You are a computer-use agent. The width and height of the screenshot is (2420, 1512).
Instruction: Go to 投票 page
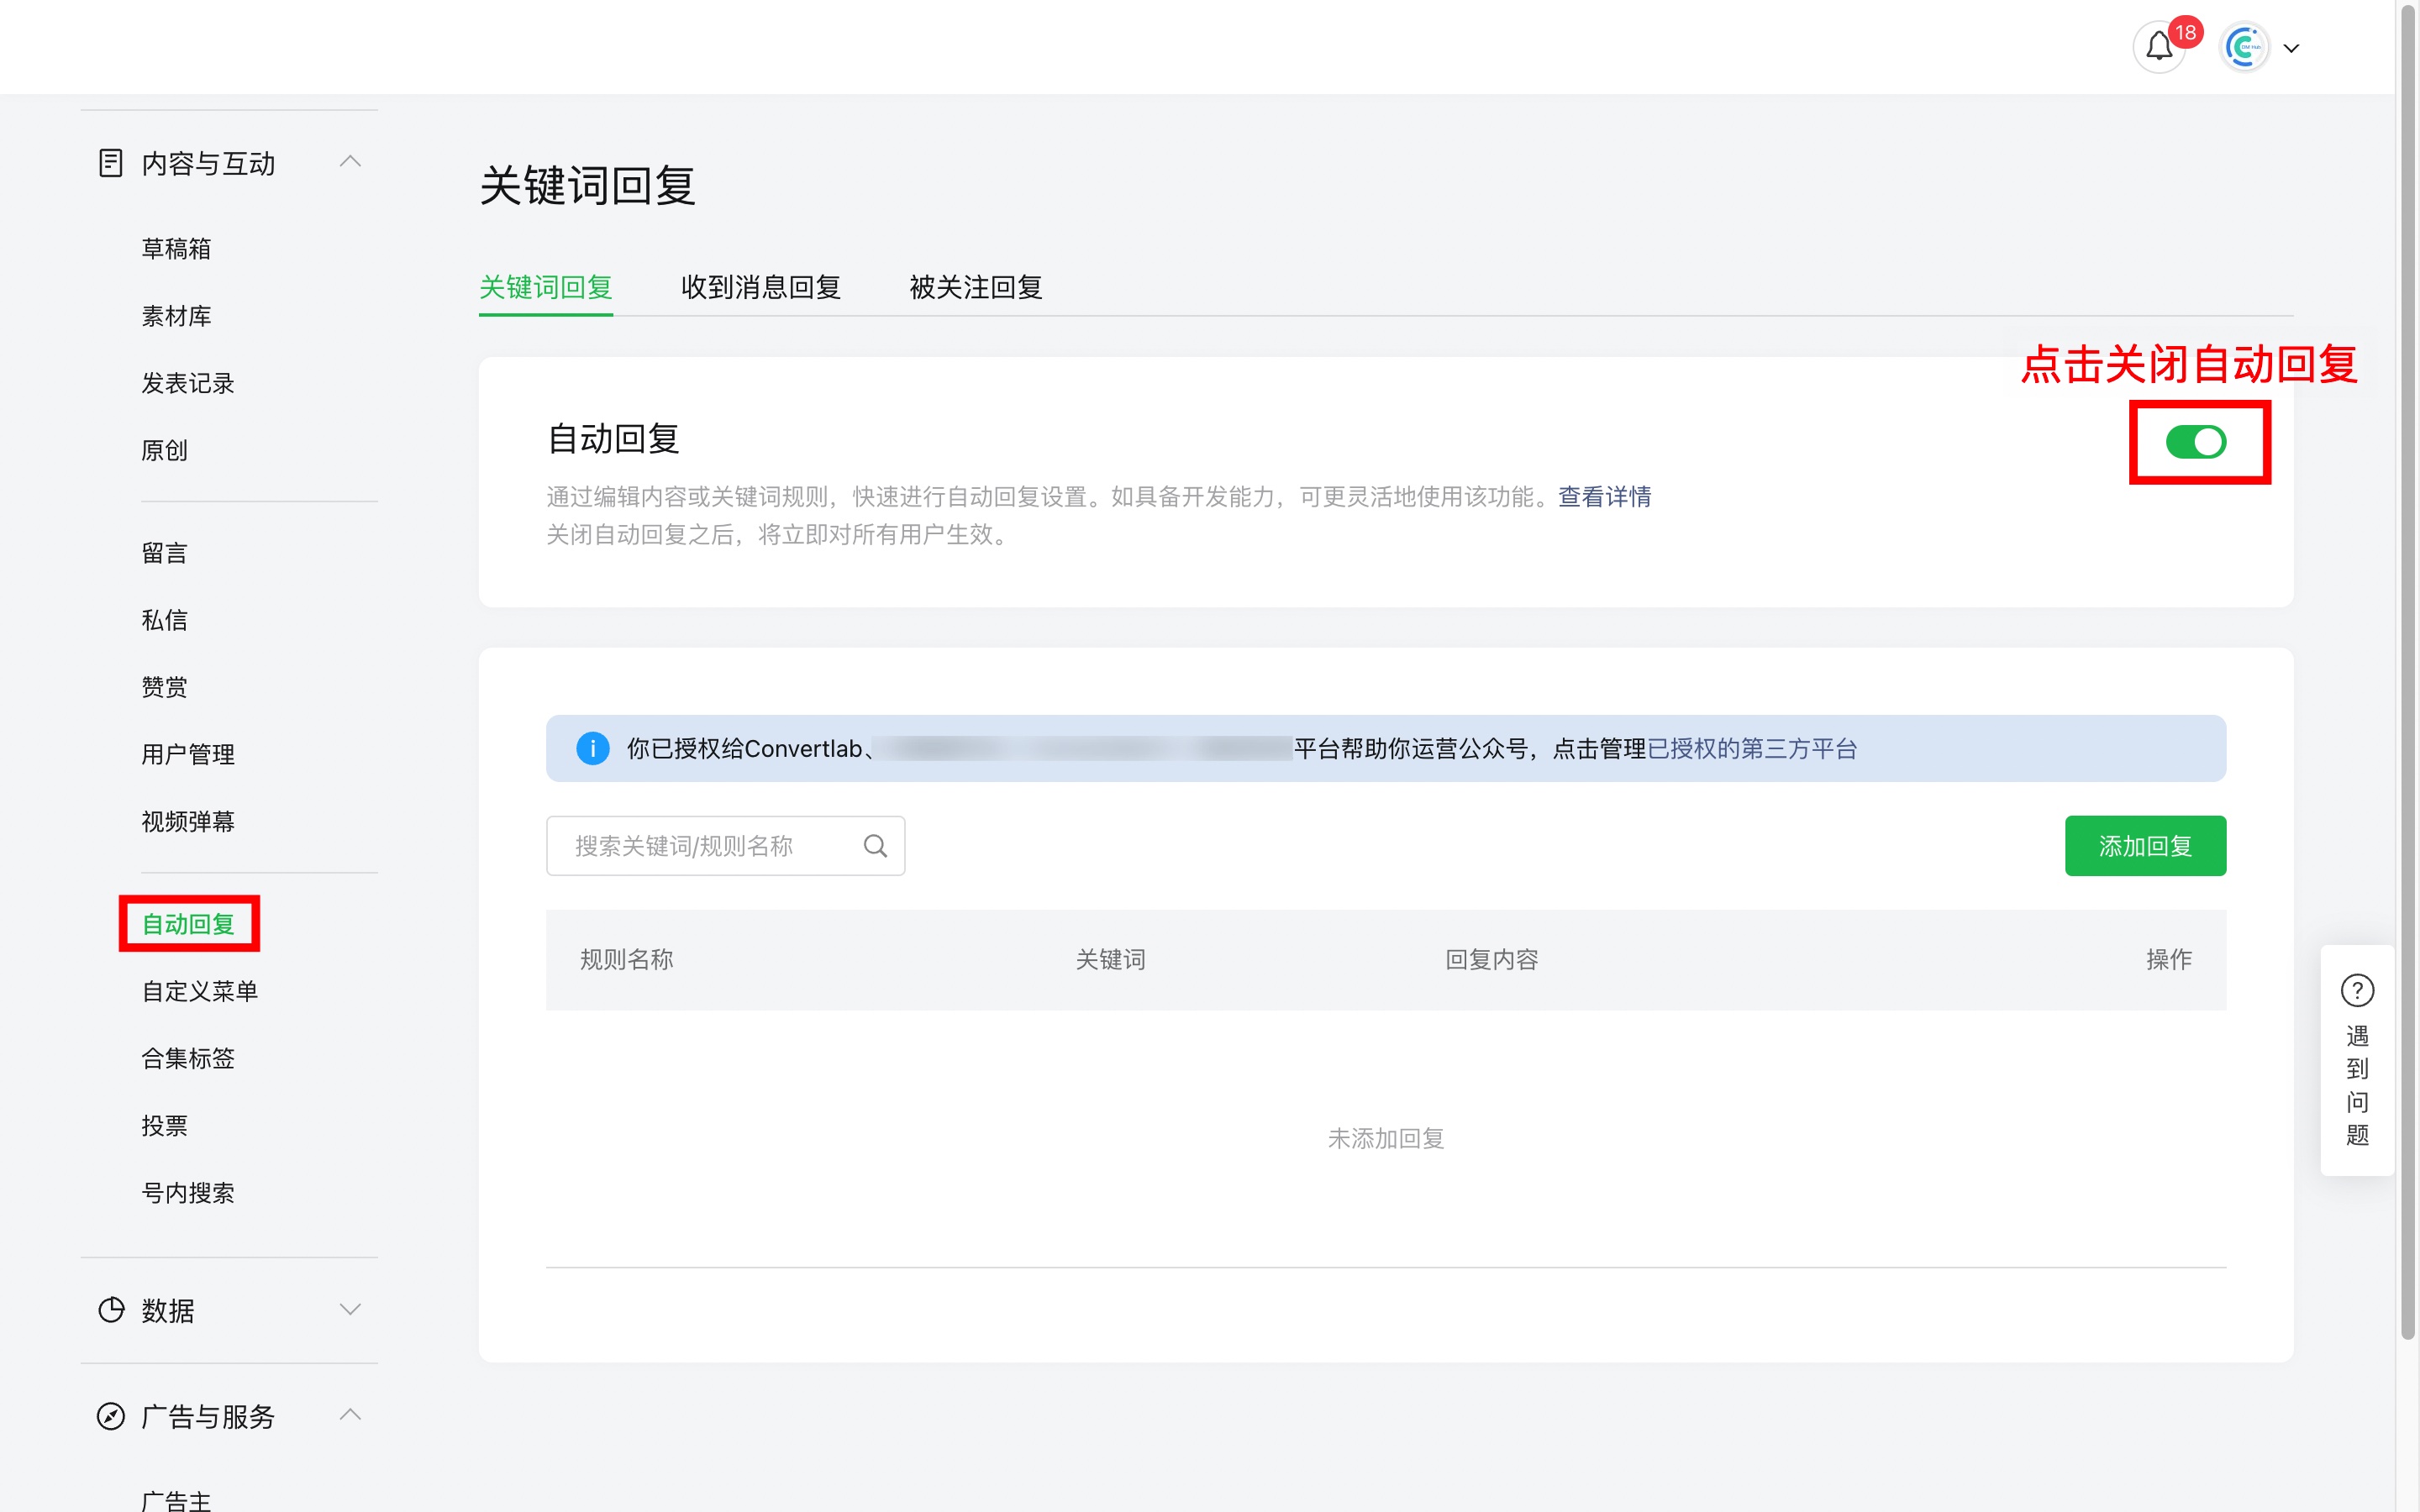(164, 1125)
